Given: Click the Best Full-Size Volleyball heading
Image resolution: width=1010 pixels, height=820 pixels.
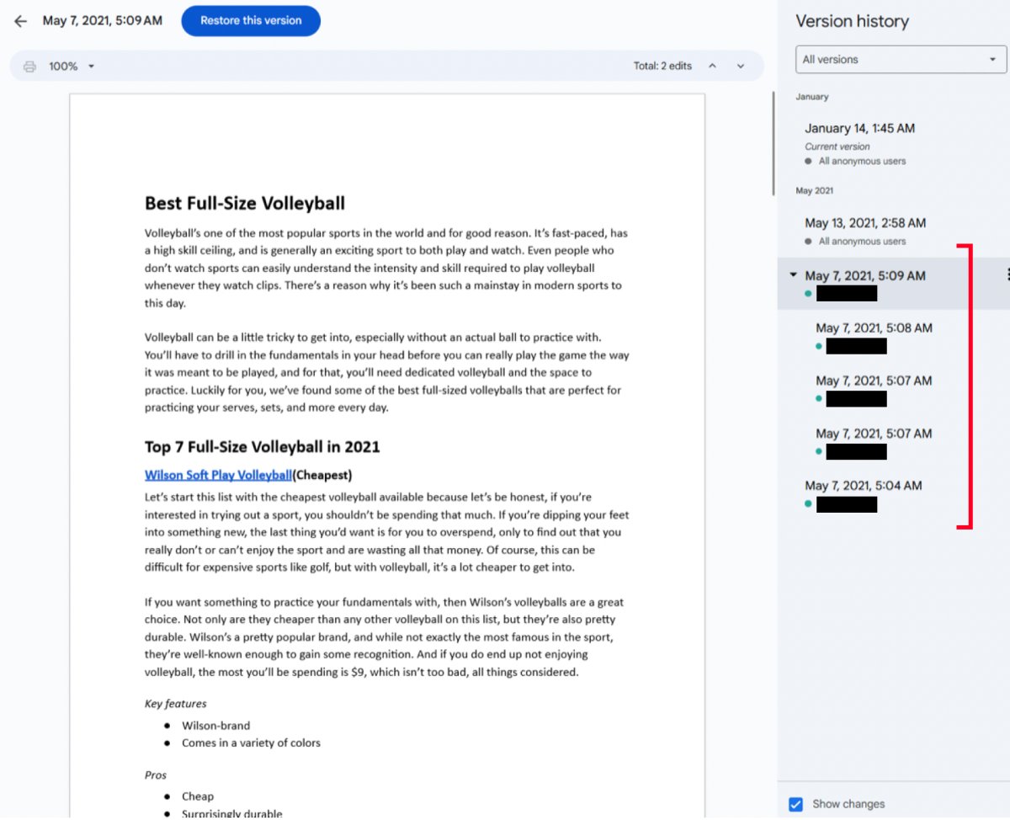Looking at the screenshot, I should pos(245,203).
